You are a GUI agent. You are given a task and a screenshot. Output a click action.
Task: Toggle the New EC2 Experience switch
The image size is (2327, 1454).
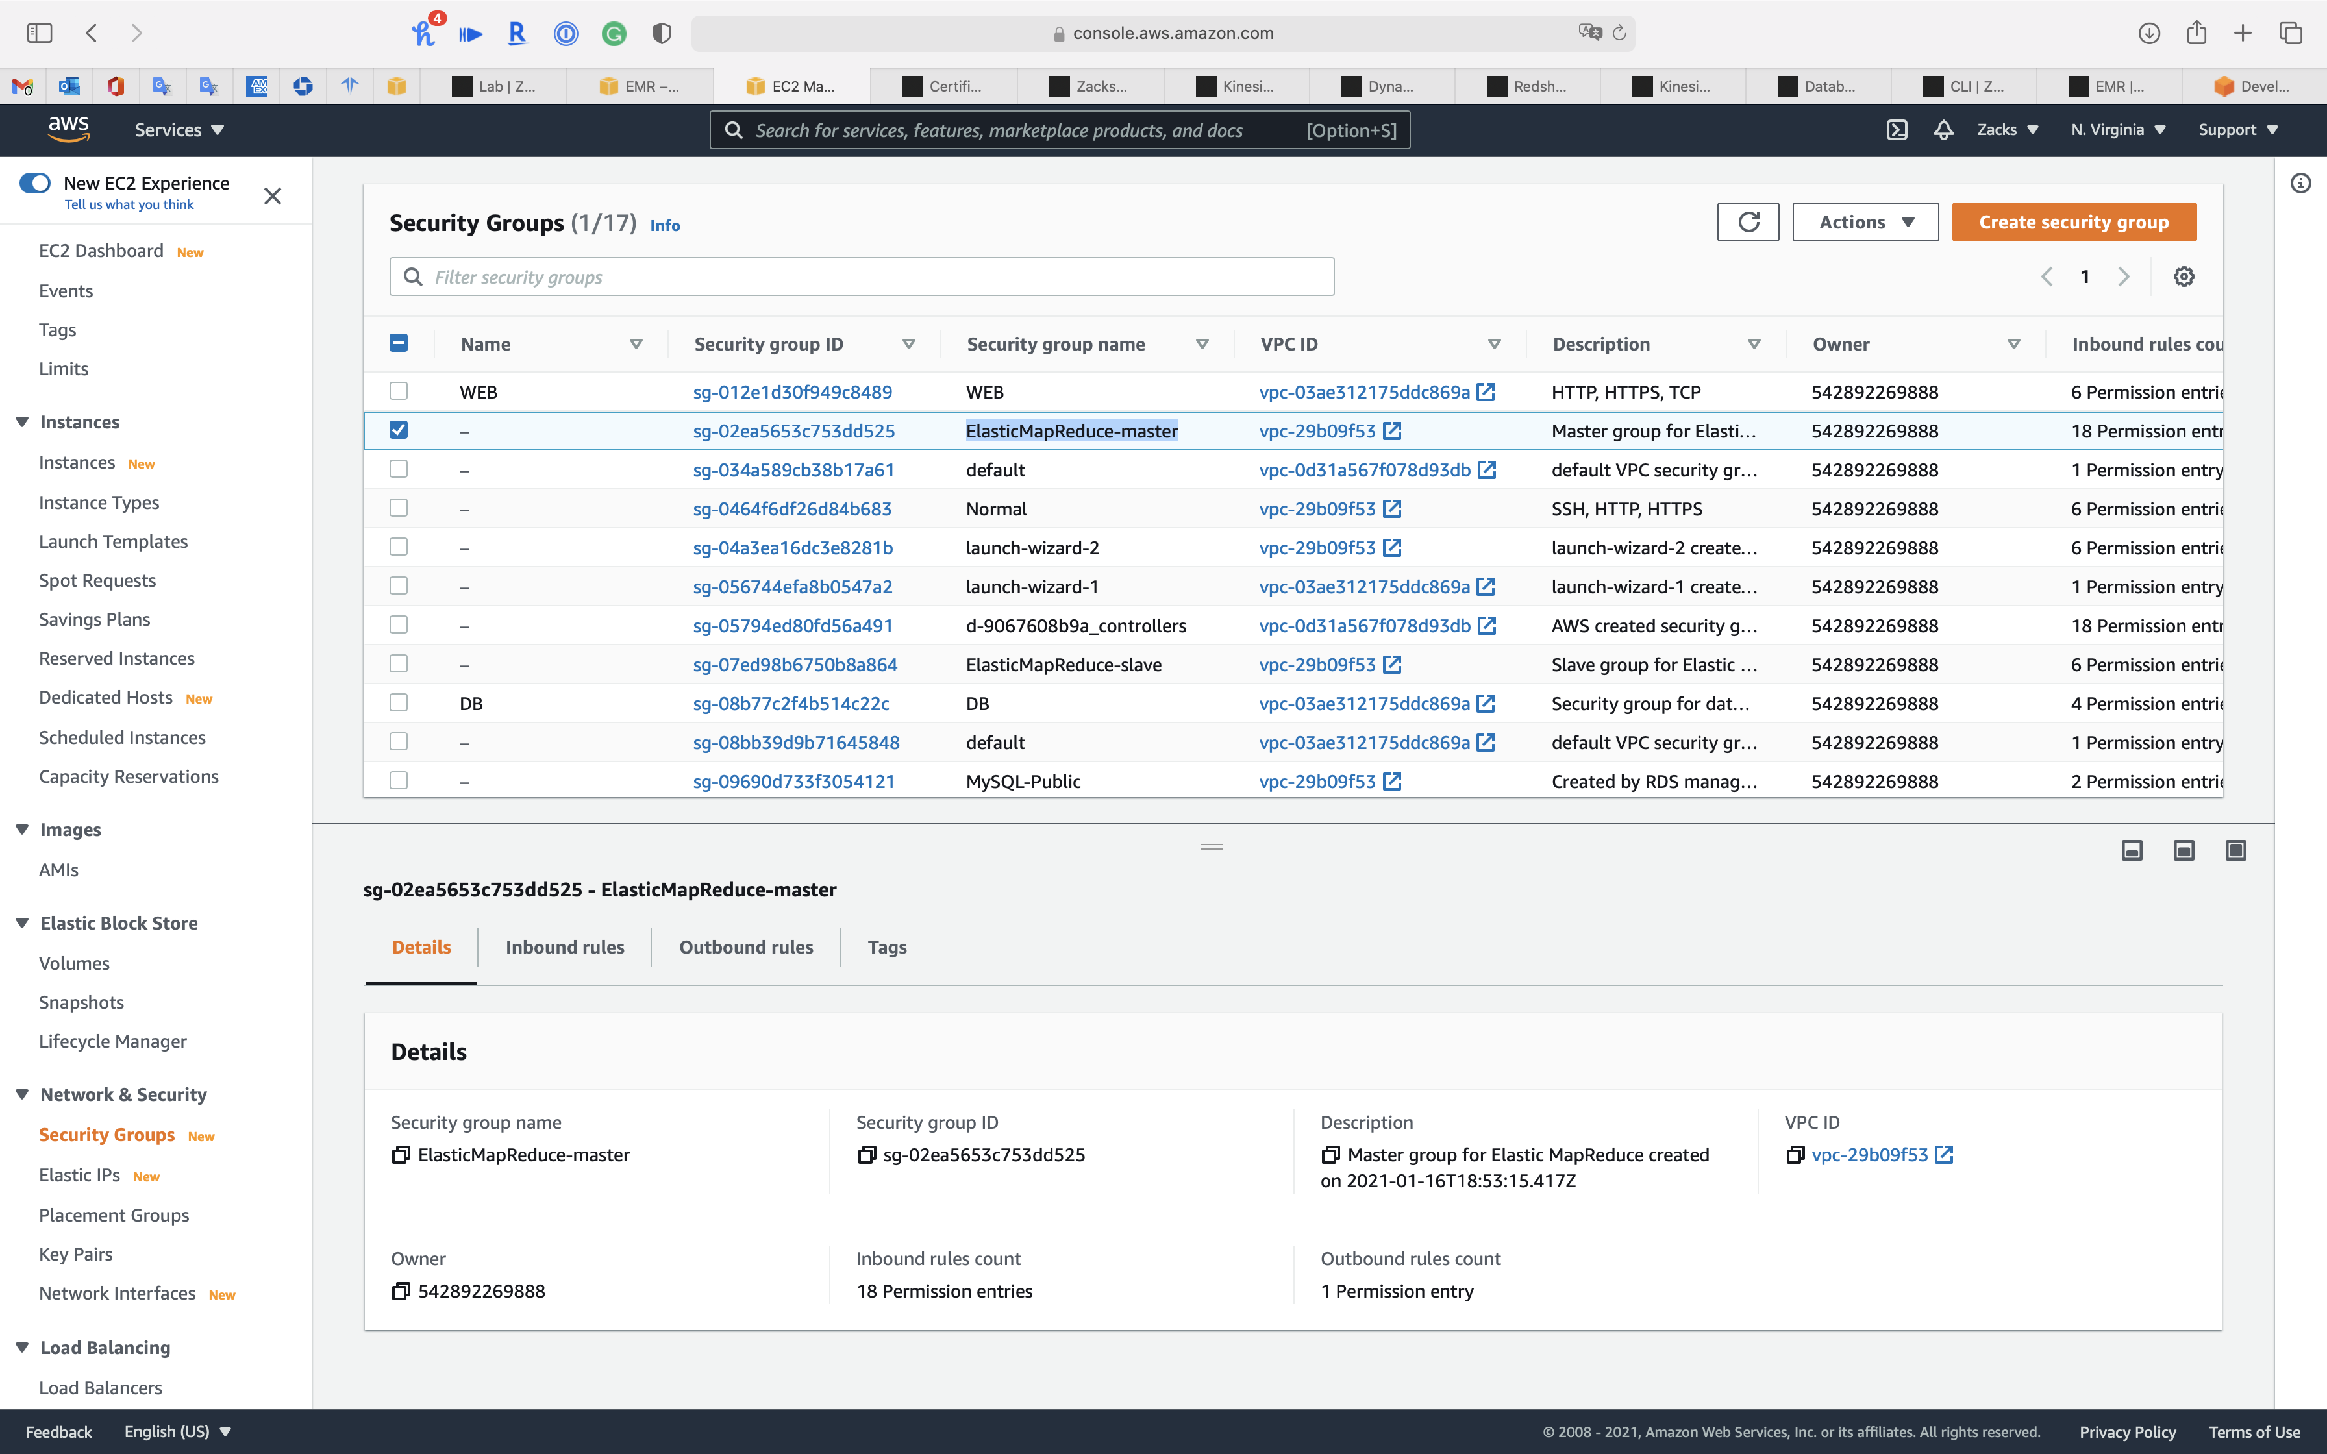click(x=36, y=182)
